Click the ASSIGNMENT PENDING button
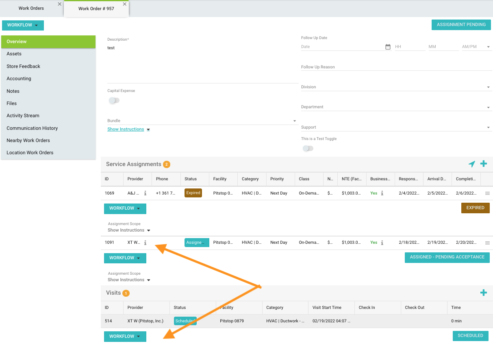This screenshot has width=493, height=348. click(x=461, y=25)
